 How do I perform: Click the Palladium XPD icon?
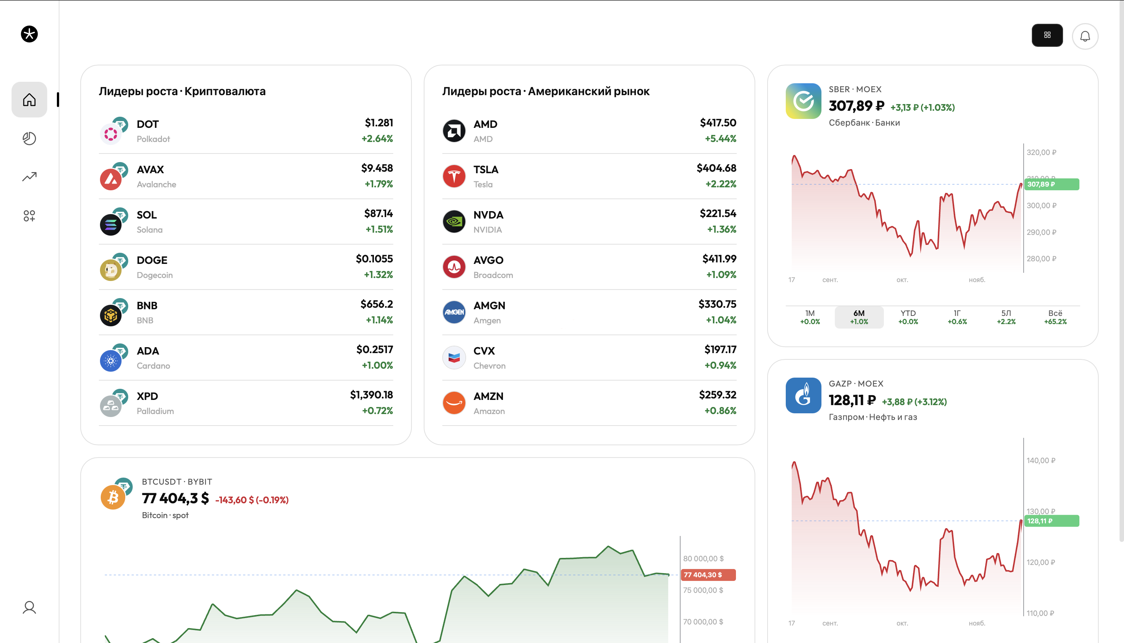click(111, 406)
